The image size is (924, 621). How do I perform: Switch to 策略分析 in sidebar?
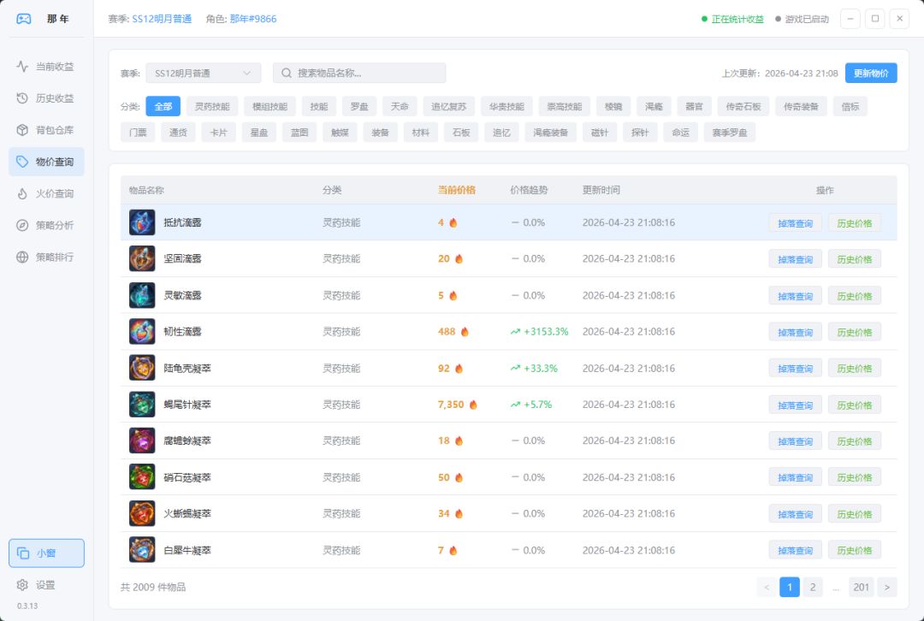(x=46, y=225)
